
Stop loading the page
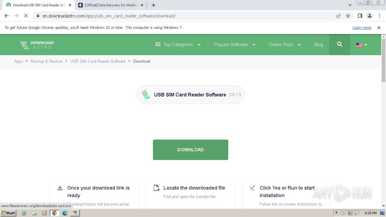point(26,16)
